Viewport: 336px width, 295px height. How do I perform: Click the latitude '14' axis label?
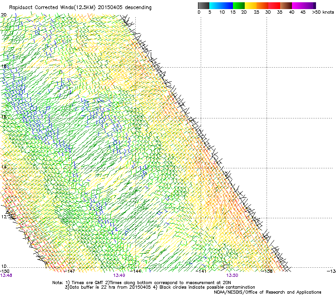[x=4, y=167]
